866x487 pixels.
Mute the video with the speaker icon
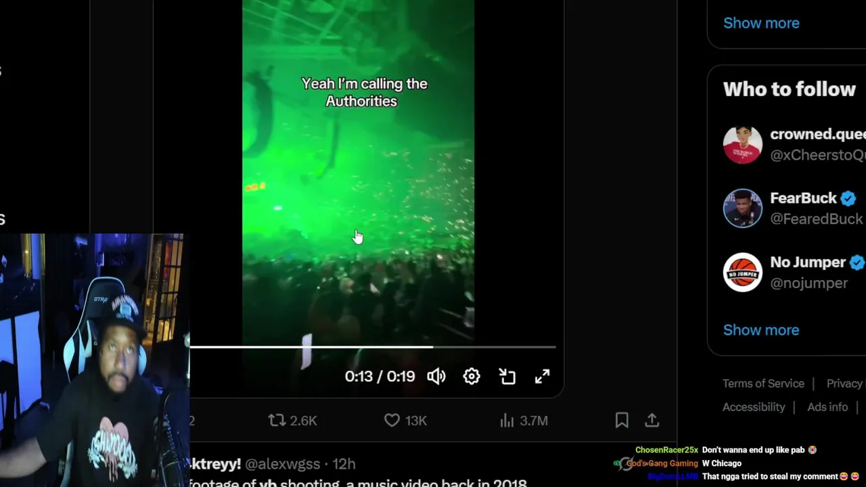point(436,376)
